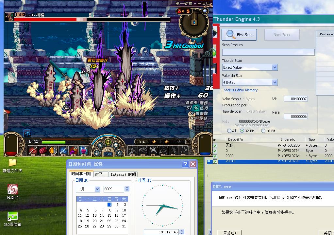Click the time field showing 19:17:45
Screen dimensions: 334x235
pos(161,232)
